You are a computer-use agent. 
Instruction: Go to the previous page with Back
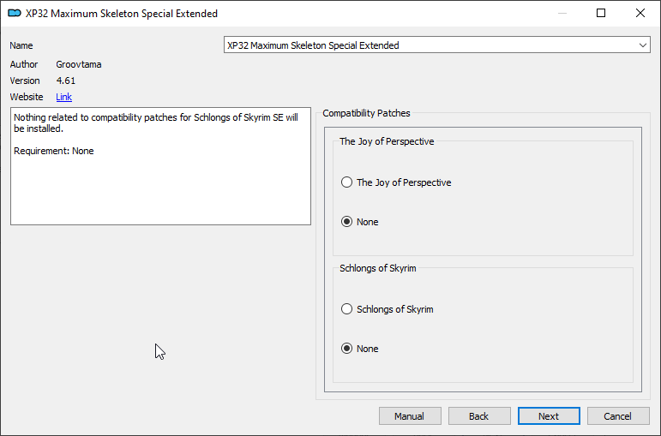(479, 416)
